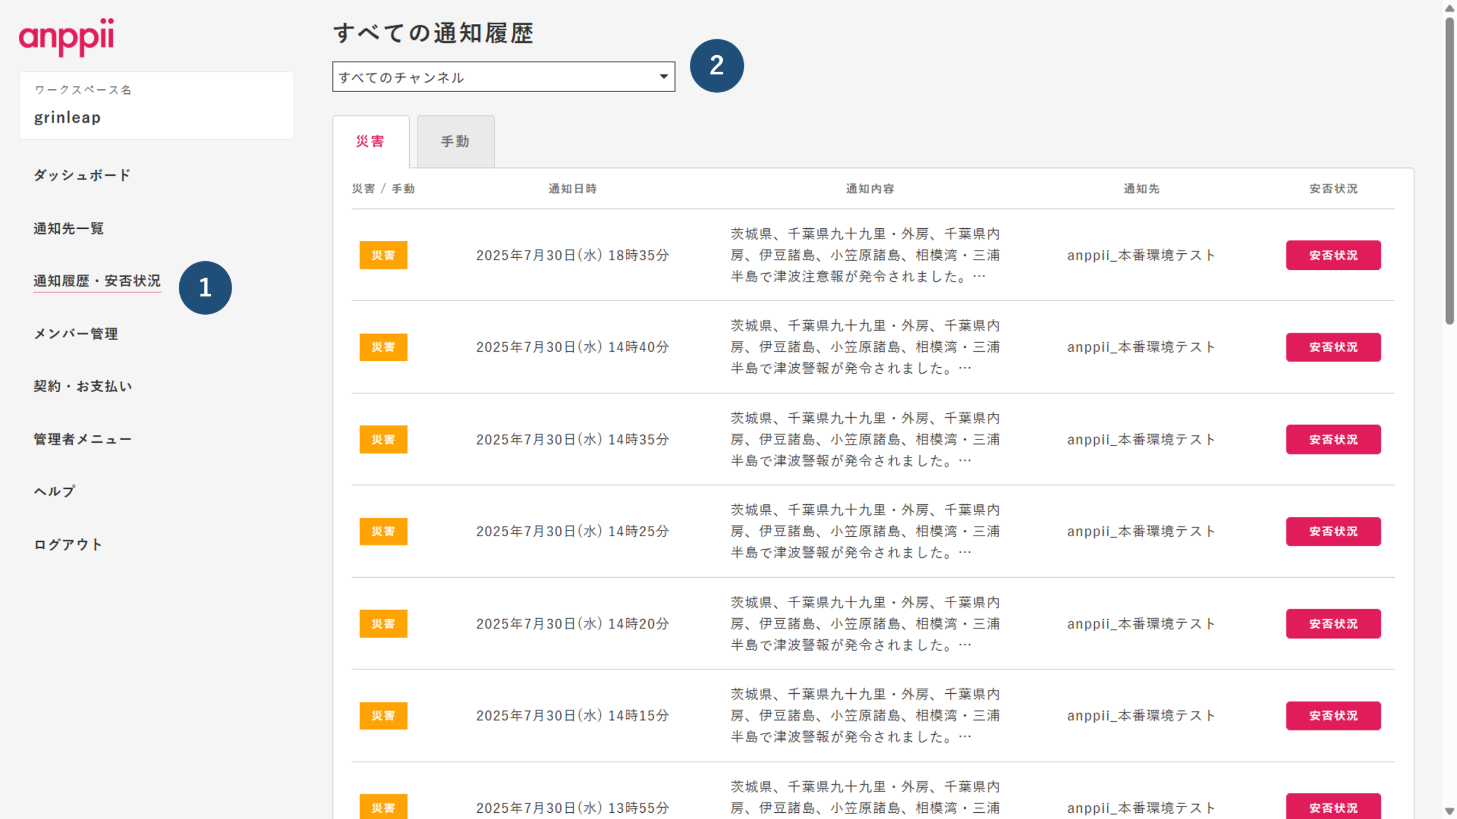Click the scrollbar down arrow
1457x819 pixels.
tap(1449, 811)
